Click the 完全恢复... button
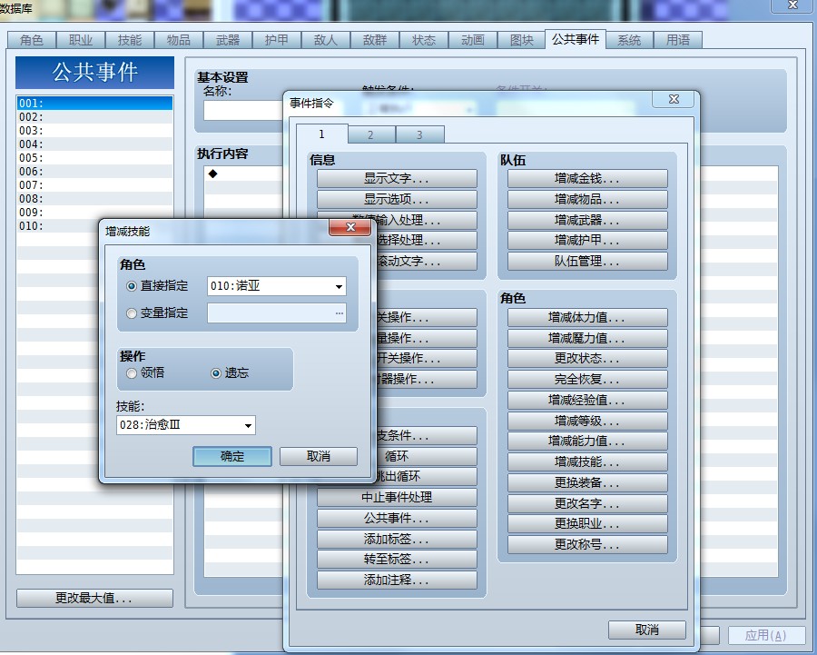 [587, 379]
